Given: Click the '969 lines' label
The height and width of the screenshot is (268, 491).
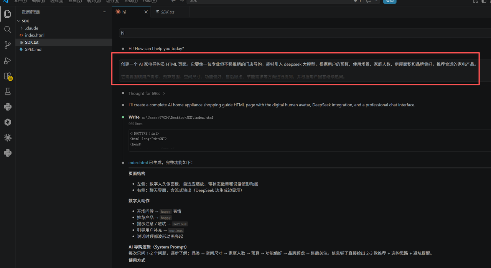Looking at the screenshot, I should click(x=135, y=124).
